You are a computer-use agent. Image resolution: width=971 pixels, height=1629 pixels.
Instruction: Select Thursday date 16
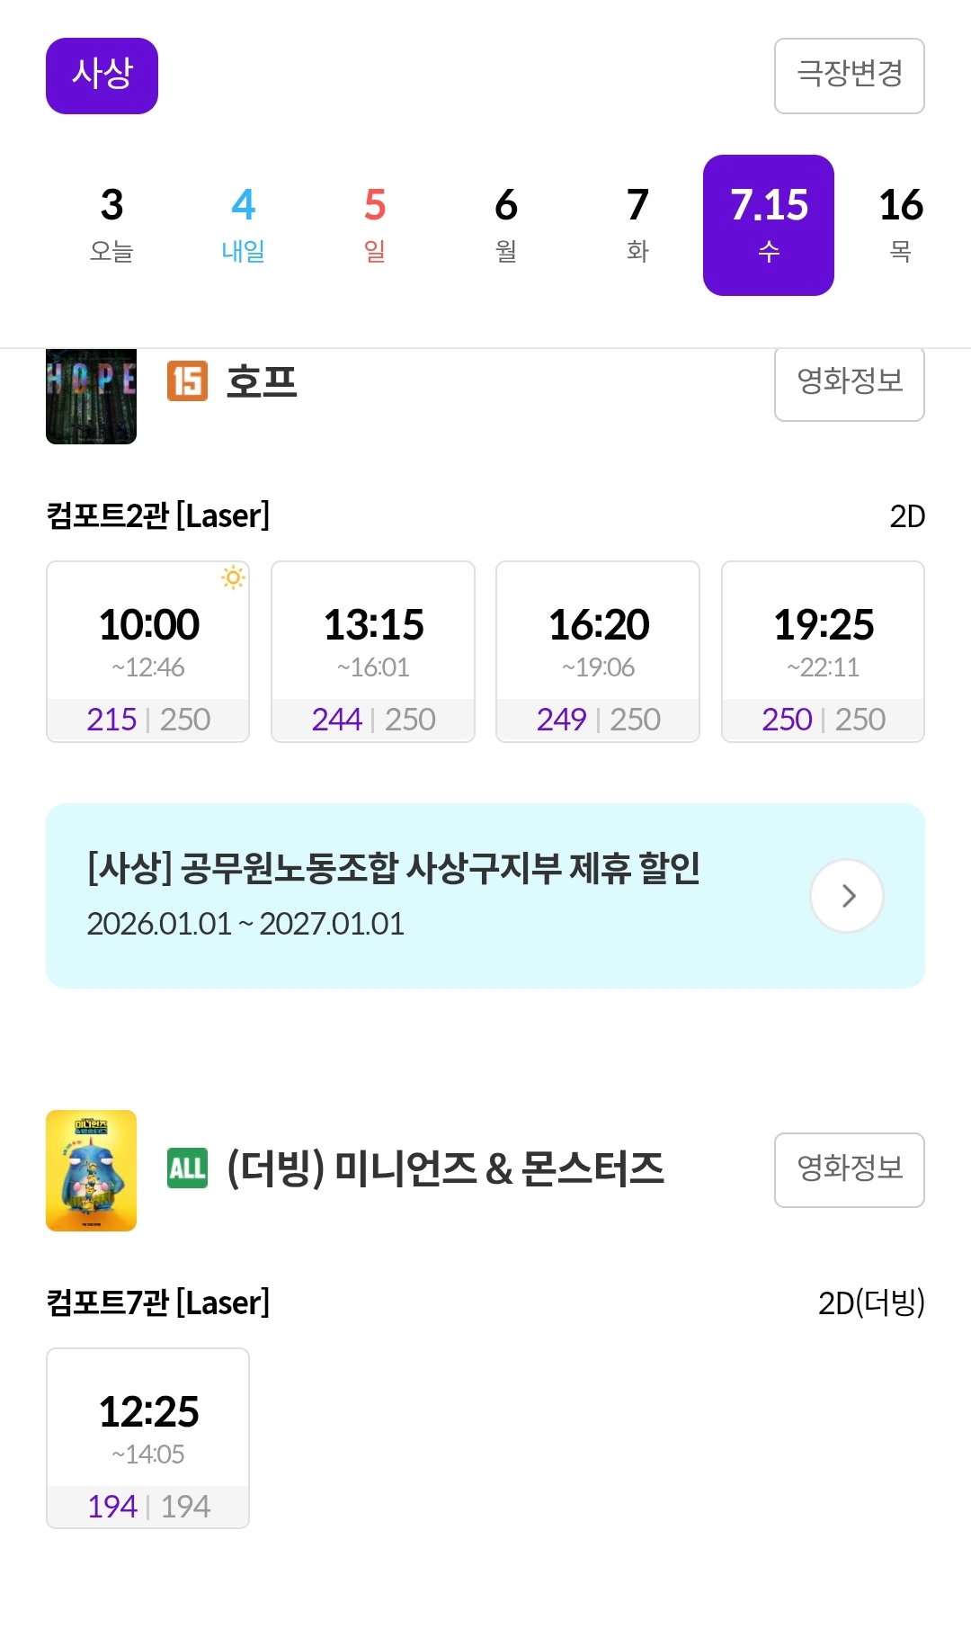pyautogui.click(x=901, y=225)
